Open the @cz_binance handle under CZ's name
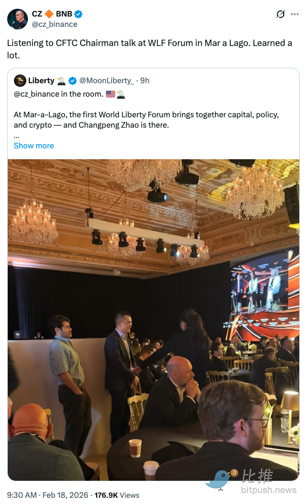The image size is (307, 504). 55,24
